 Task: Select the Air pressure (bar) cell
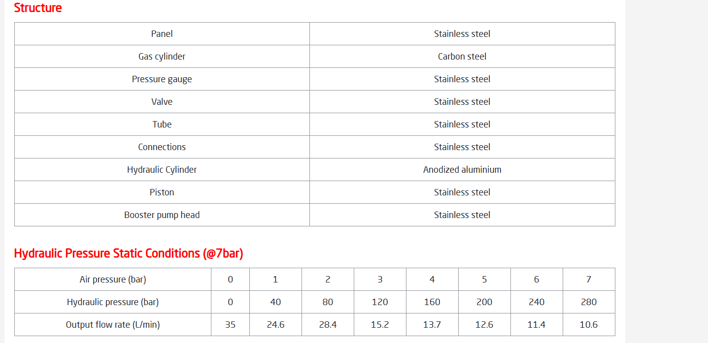click(x=113, y=280)
